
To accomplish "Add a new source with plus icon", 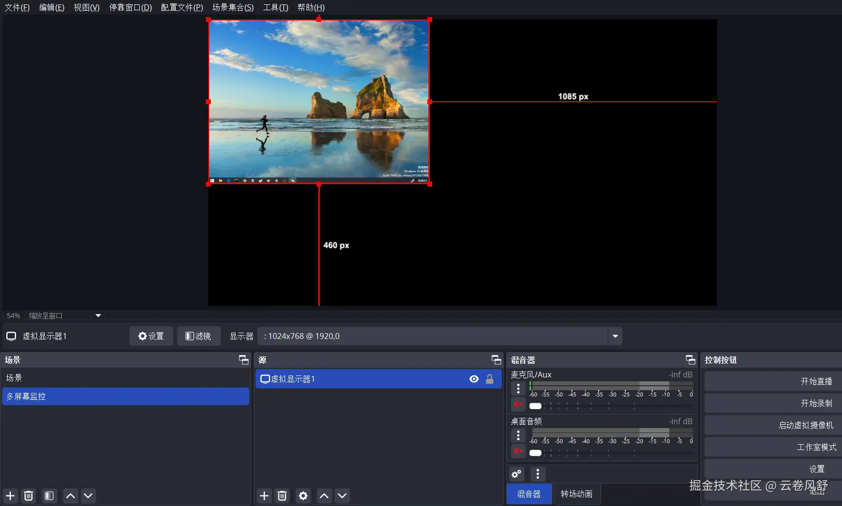I will coord(264,496).
